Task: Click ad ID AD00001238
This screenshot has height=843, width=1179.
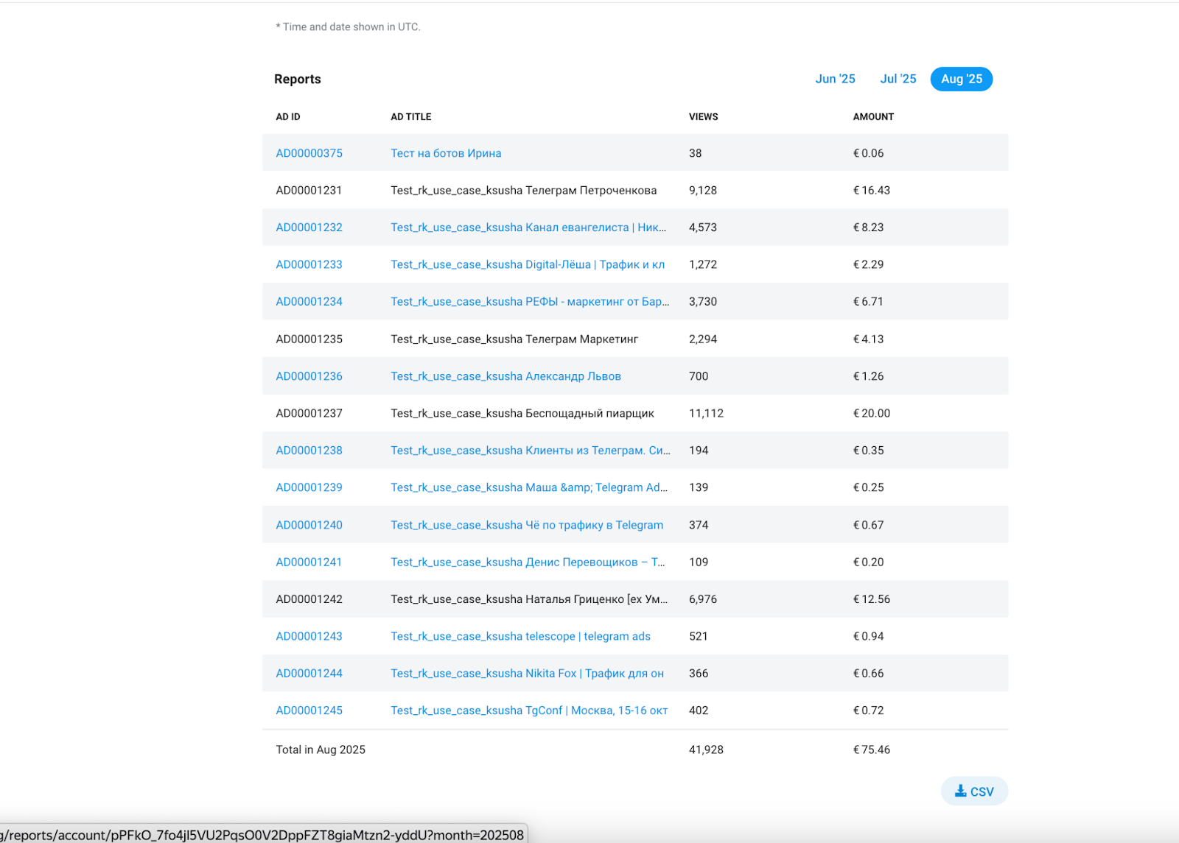Action: (309, 451)
